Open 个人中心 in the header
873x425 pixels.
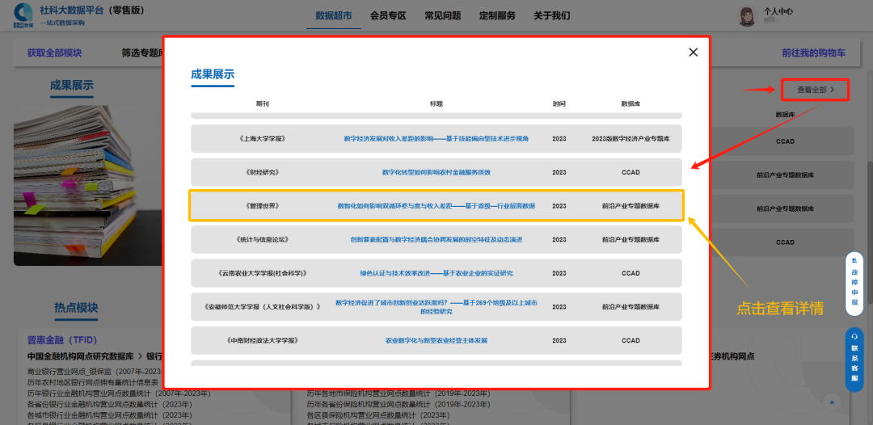[x=778, y=11]
